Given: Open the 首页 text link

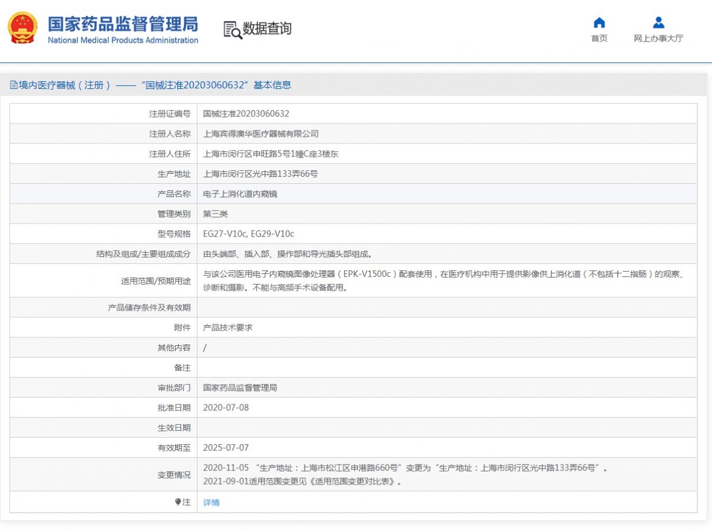Looking at the screenshot, I should (x=599, y=39).
